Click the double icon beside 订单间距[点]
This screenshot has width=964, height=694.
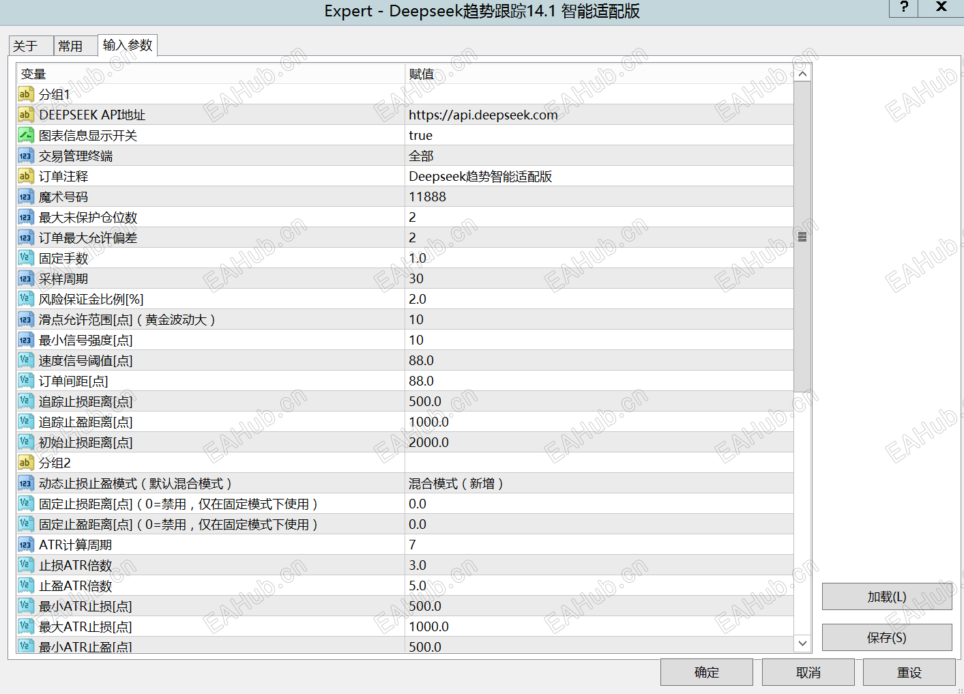pos(25,381)
